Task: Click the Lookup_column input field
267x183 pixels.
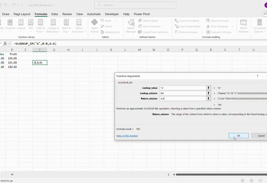Action: click(183, 93)
